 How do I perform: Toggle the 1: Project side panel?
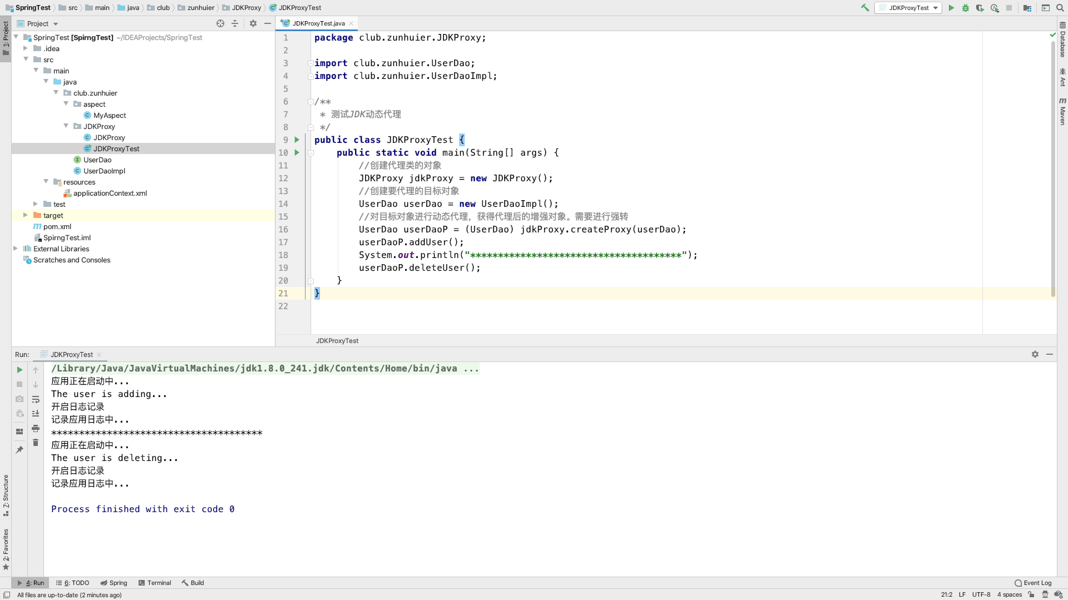[6, 39]
